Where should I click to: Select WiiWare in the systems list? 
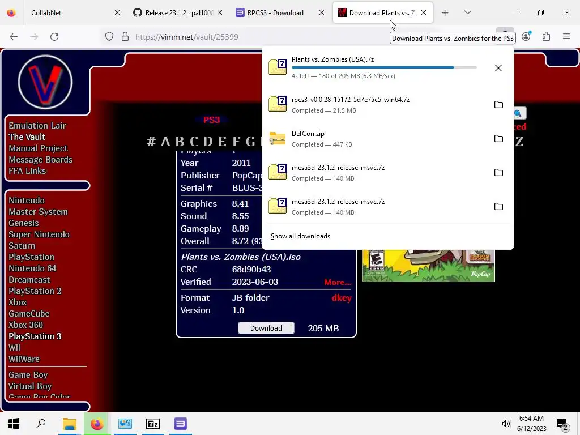point(24,359)
